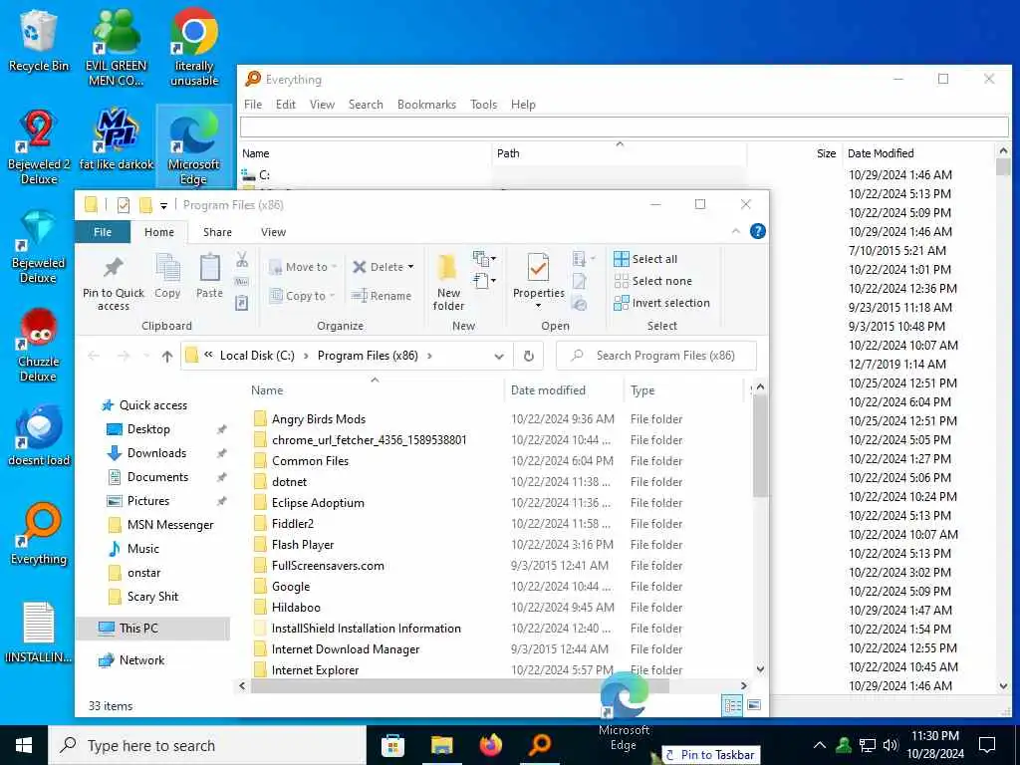Screen dimensions: 1020x765
Task: Select Chuzzle Deluxe desktop icon
Action: coord(39,346)
